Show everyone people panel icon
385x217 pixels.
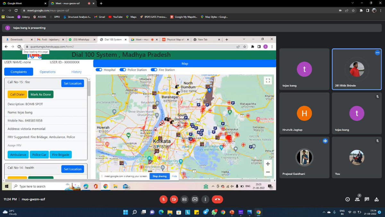point(357,199)
